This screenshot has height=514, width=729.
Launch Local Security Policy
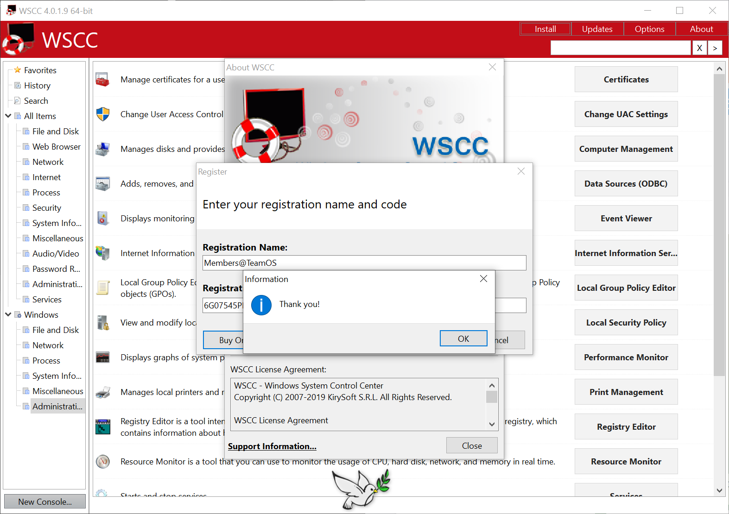tap(626, 322)
